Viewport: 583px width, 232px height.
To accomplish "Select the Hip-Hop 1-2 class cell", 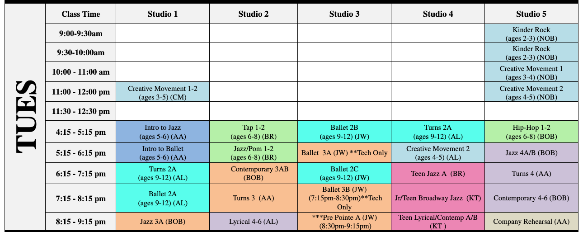I will point(531,132).
